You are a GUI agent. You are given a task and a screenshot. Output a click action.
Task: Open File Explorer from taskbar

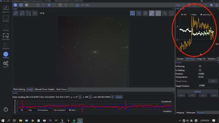(x=21, y=121)
